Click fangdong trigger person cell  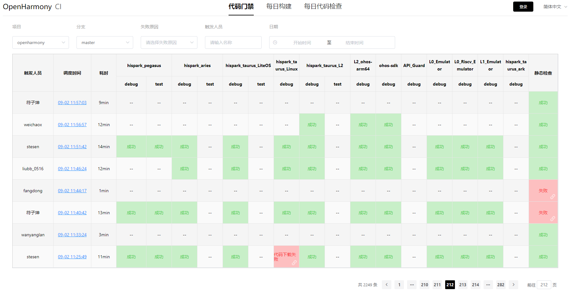pos(33,191)
